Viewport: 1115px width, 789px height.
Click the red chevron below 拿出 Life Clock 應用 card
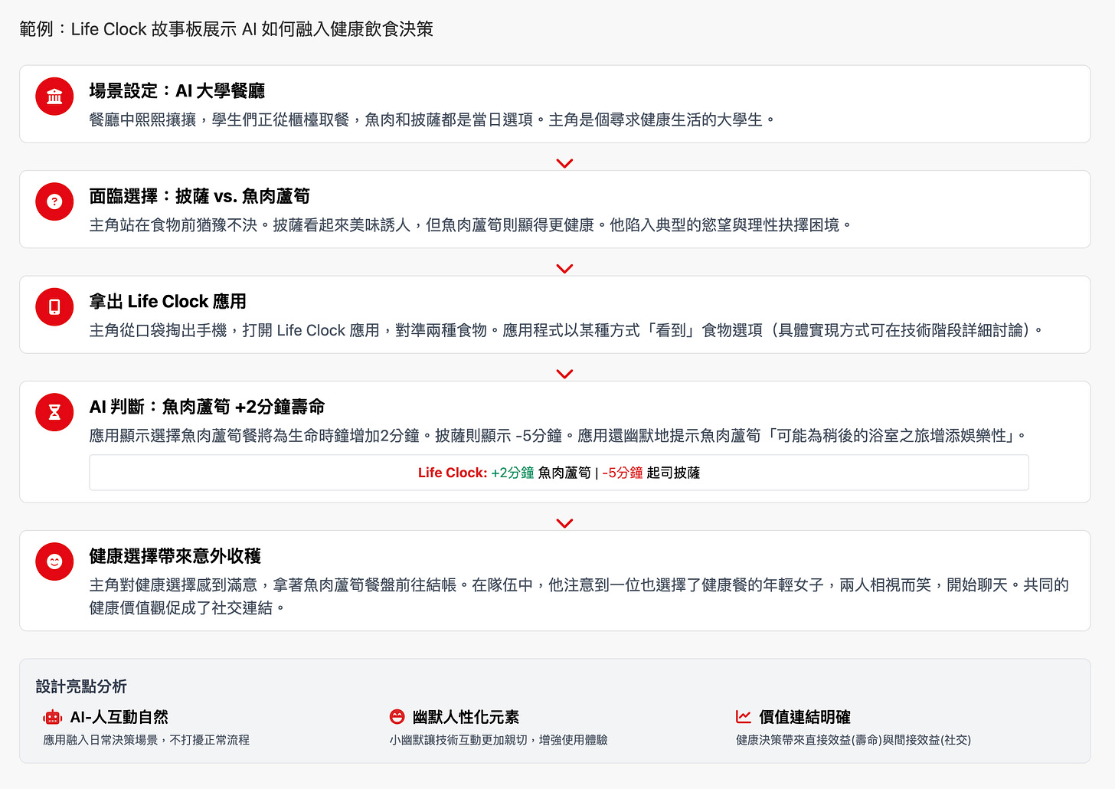click(564, 374)
